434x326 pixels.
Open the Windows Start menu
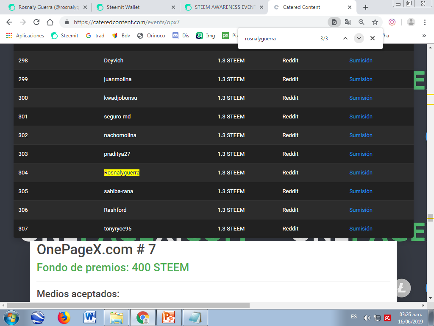pos(11,318)
